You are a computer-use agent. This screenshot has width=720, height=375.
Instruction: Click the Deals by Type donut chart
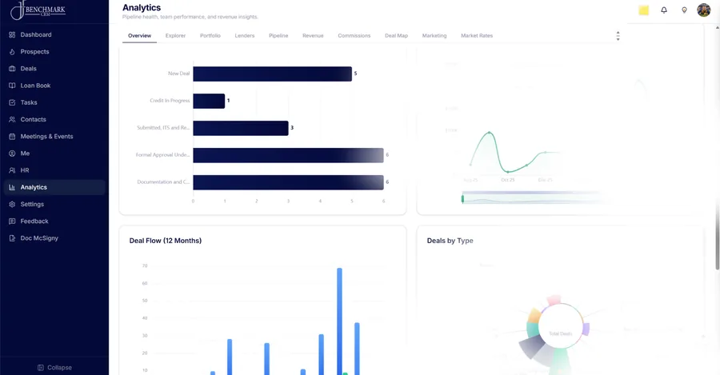click(x=554, y=334)
